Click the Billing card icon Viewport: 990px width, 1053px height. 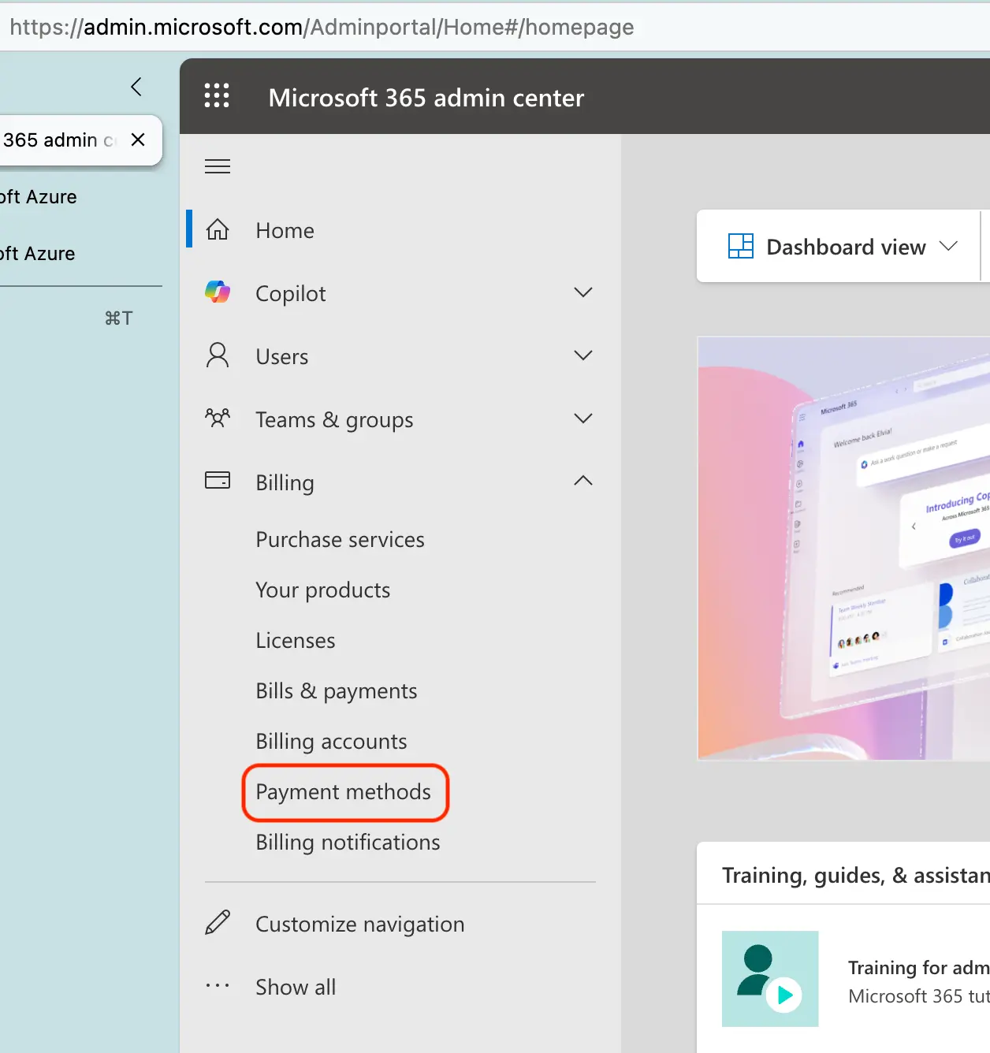(218, 480)
